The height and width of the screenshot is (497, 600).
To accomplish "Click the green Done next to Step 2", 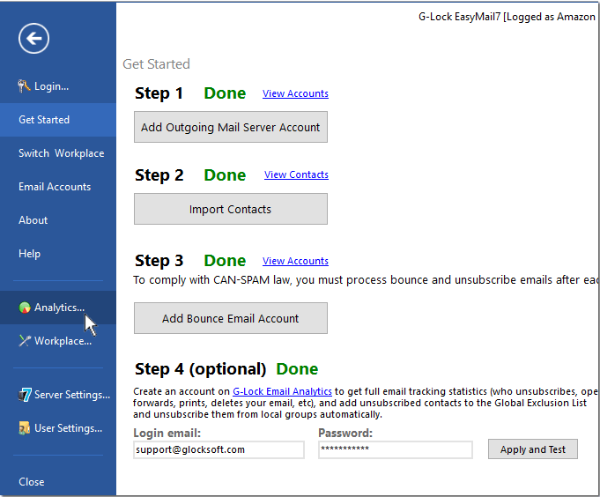I will 225,175.
